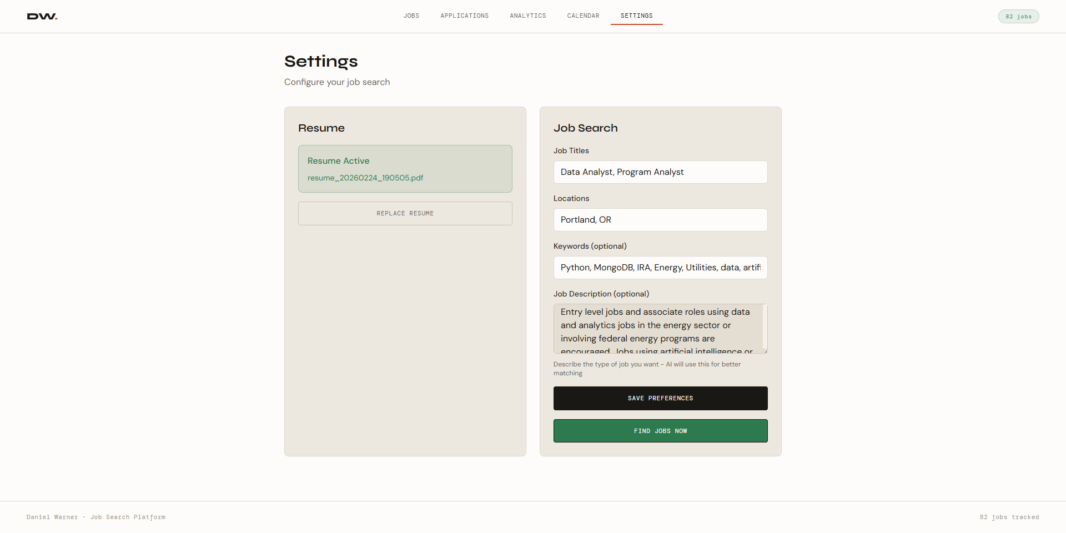Viewport: 1066px width, 533px height.
Task: Edit the Keywords (optional) input field
Action: point(661,268)
